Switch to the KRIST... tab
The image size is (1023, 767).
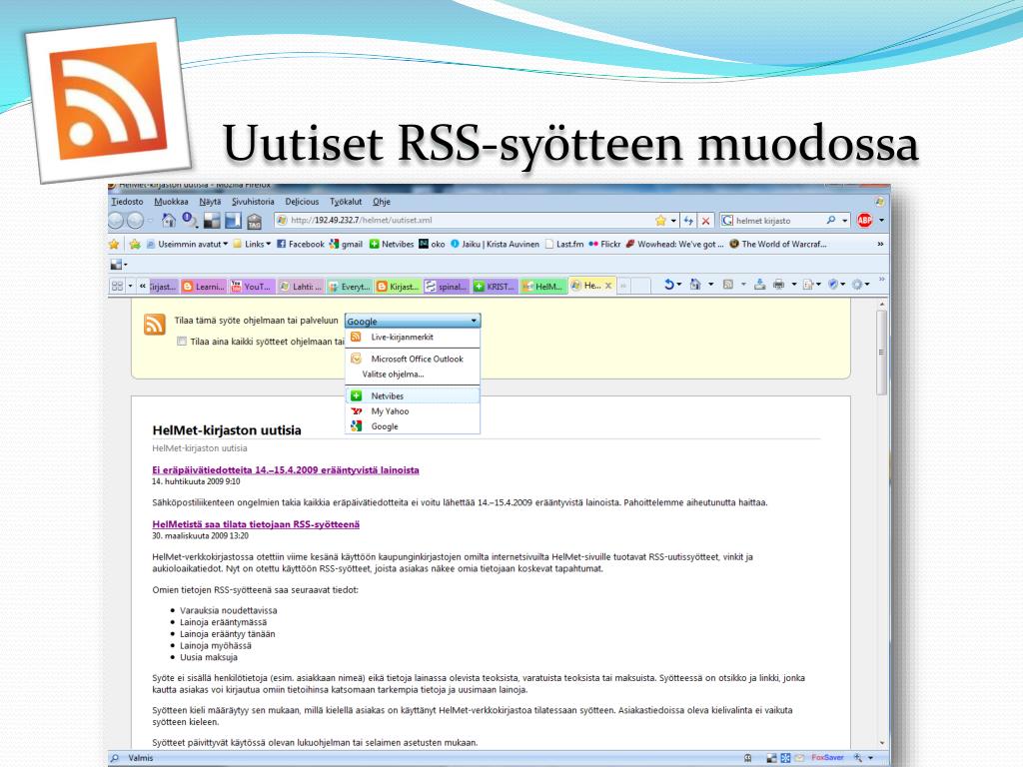495,286
